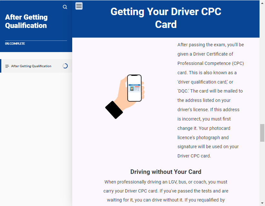The width and height of the screenshot is (265, 206).
Task: Click scrollbar track above the thumb
Action: tap(262, 64)
